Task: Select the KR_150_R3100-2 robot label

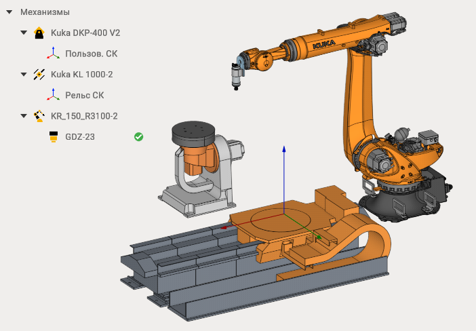Action: [x=84, y=116]
